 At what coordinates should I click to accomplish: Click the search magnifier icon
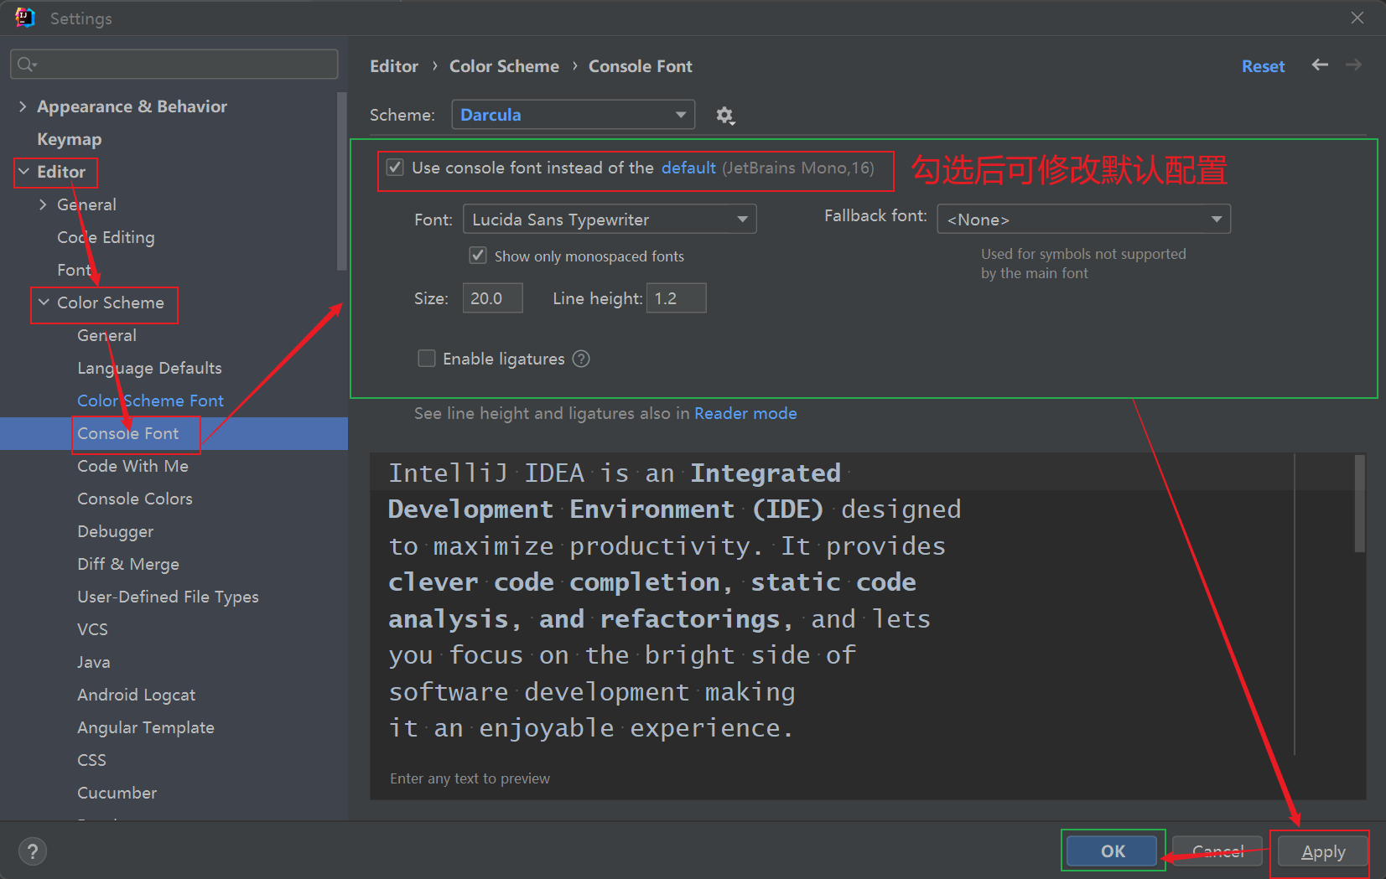(x=27, y=65)
